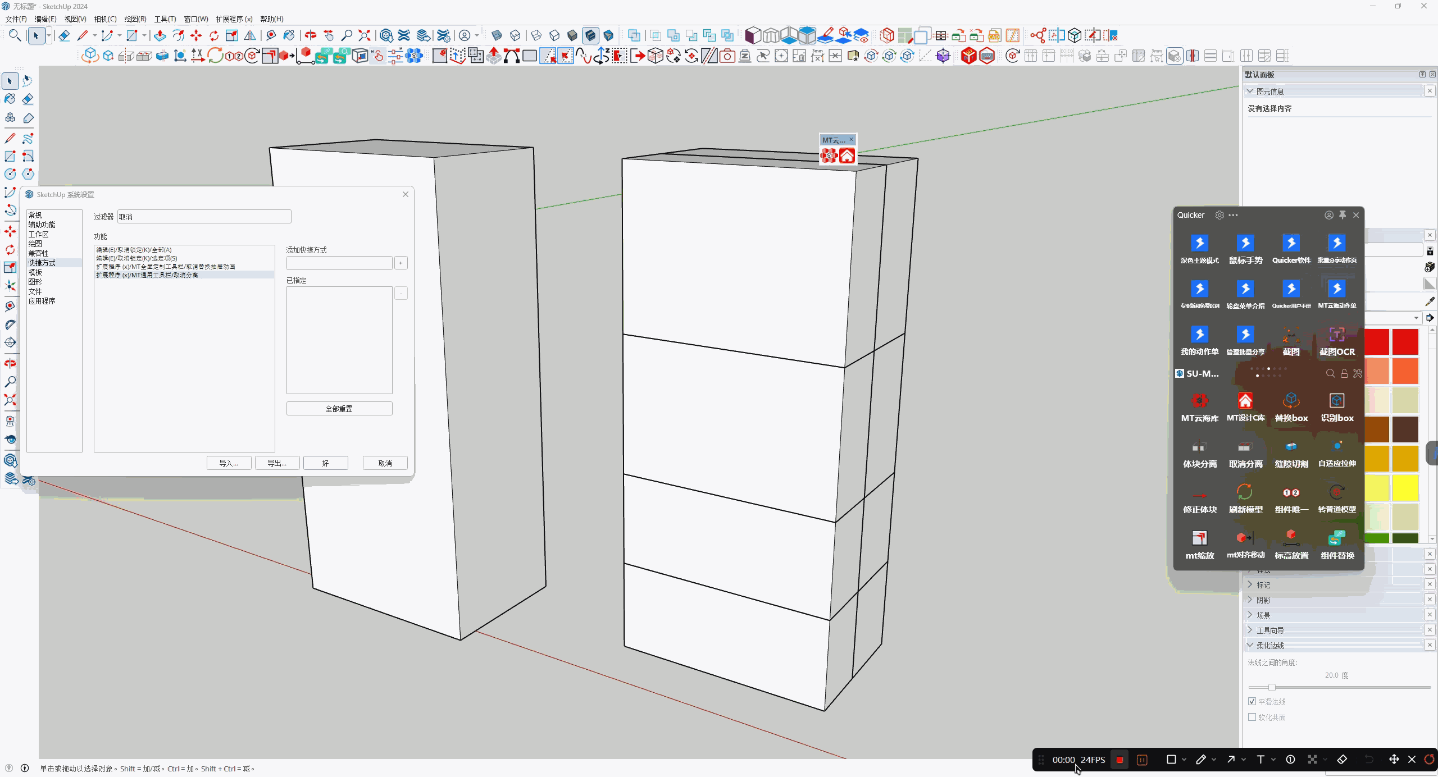
Task: Collapse the 柔化边线 panel
Action: tap(1250, 645)
